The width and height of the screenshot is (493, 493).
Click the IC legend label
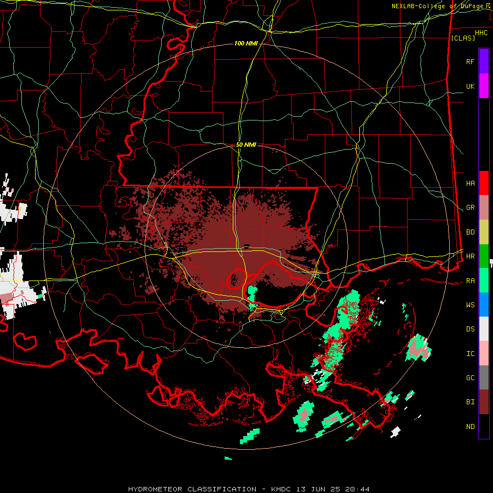470,354
